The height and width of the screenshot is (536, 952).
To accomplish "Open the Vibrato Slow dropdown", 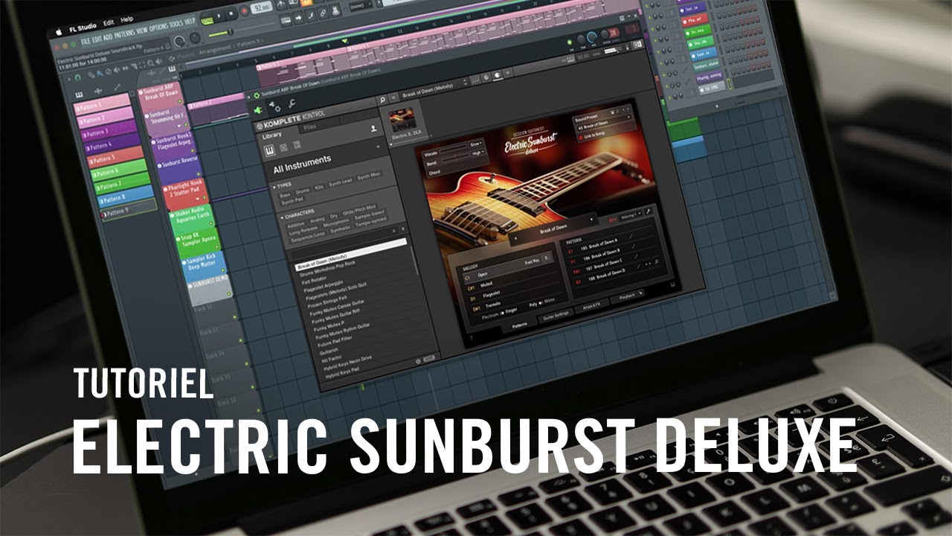I will point(475,144).
